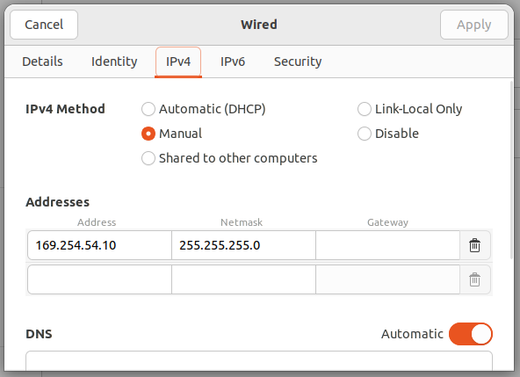Cancel the Wired settings dialog
Viewport: 520px width, 377px height.
coord(44,25)
